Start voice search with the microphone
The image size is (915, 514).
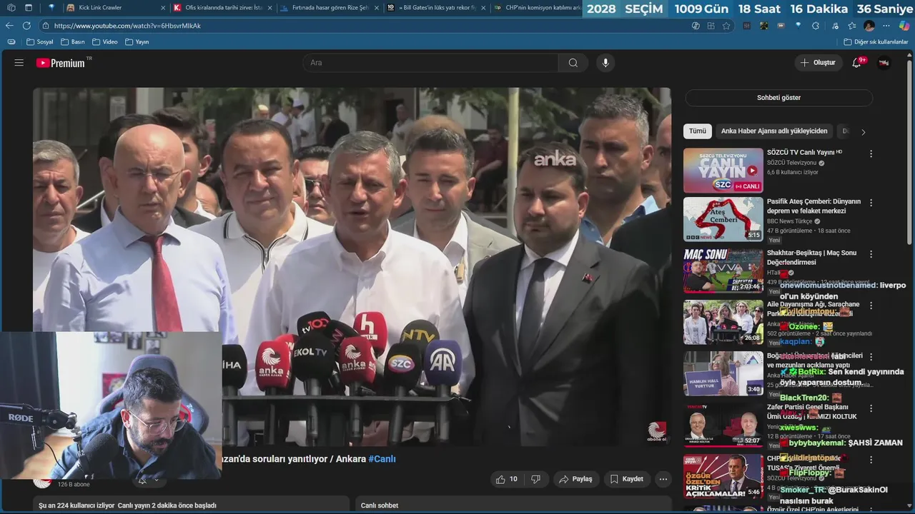[605, 63]
